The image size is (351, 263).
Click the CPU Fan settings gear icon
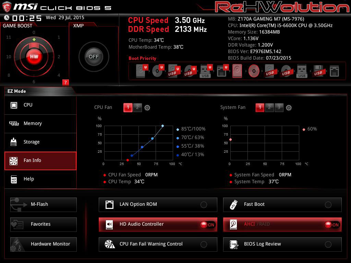click(147, 108)
